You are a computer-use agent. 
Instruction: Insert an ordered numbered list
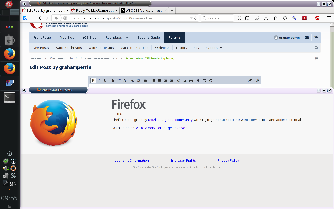[x=159, y=80]
